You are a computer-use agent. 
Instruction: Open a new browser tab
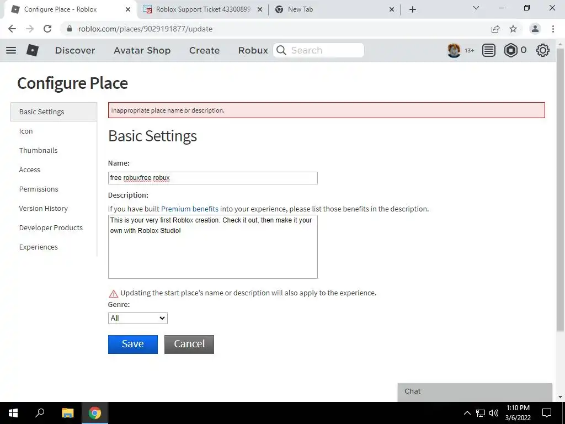[413, 9]
